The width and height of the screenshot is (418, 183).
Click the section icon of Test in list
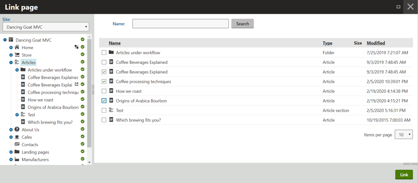pos(111,110)
